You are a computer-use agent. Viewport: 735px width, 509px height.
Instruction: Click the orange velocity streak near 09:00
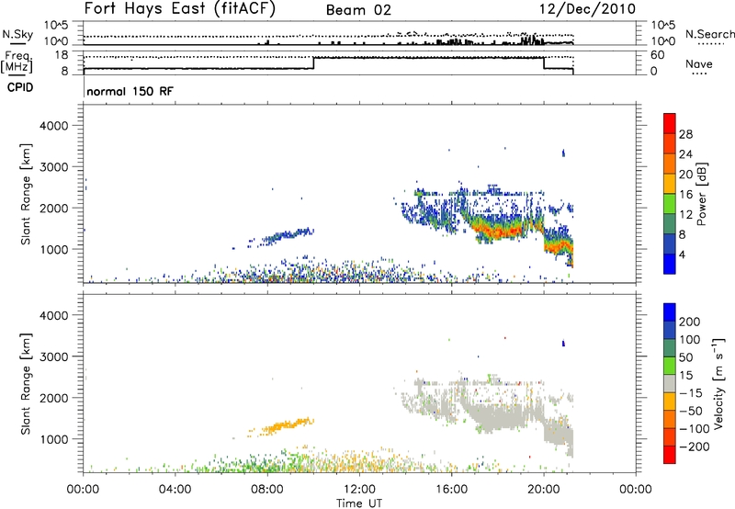pyautogui.click(x=286, y=425)
